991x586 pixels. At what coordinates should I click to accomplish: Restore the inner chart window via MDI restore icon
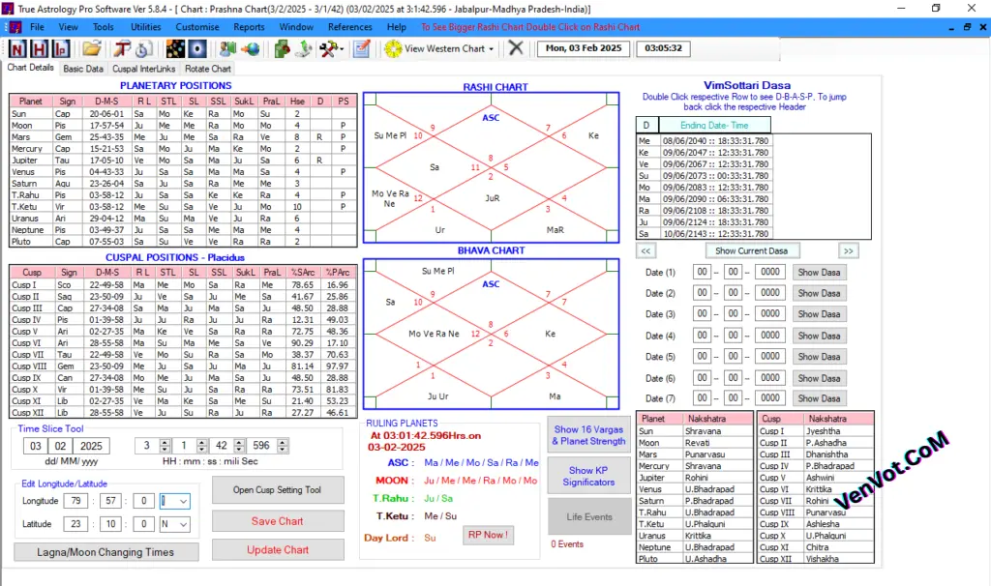click(967, 27)
